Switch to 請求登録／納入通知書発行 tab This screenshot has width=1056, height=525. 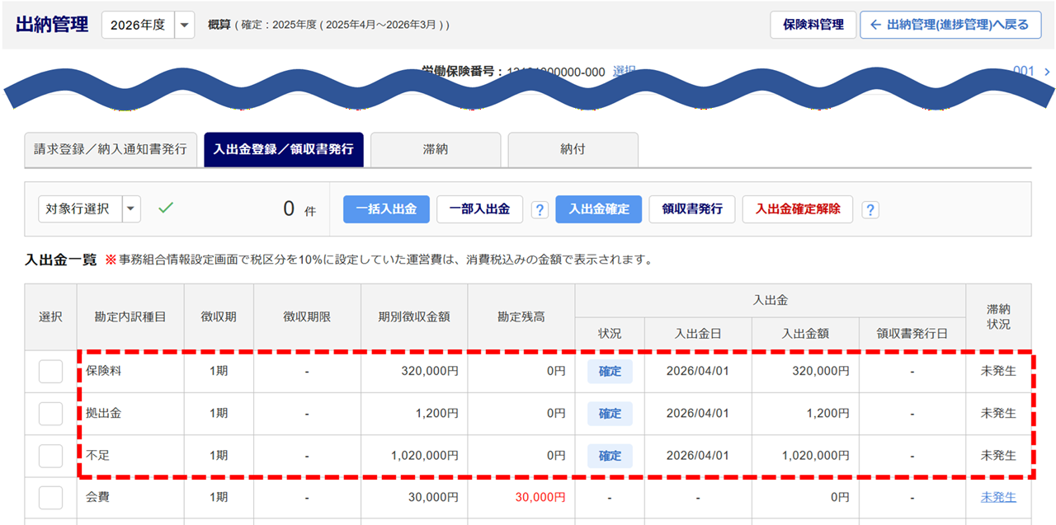111,150
